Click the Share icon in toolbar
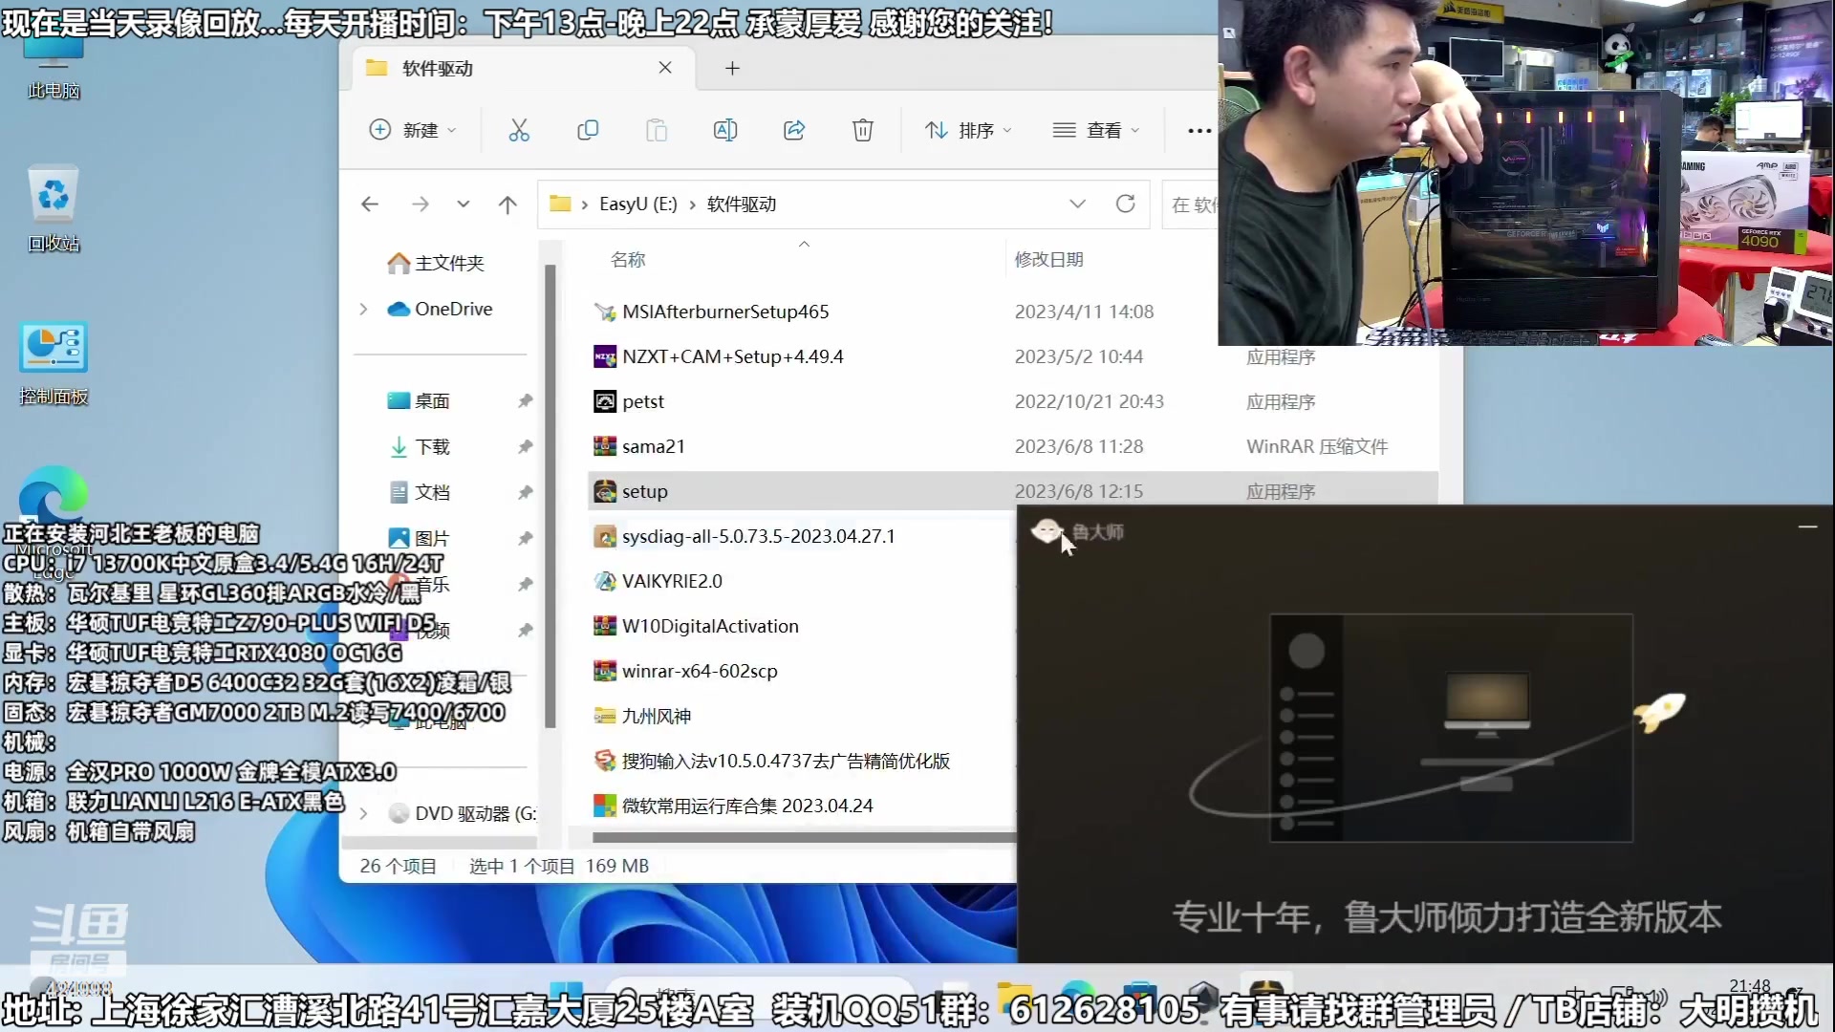1835x1032 pixels. pos(794,130)
